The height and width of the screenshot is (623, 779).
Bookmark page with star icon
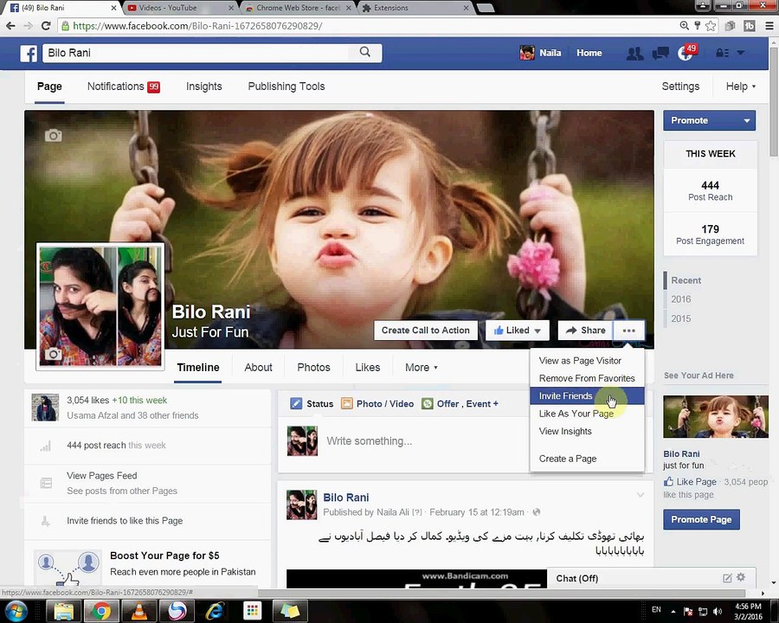tap(711, 26)
